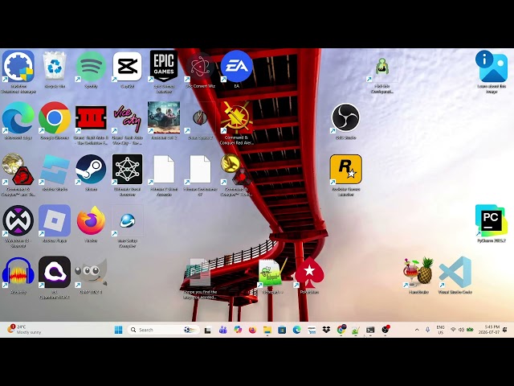Image resolution: width=514 pixels, height=386 pixels.
Task: Open the weather widget on taskbar
Action: (25, 330)
